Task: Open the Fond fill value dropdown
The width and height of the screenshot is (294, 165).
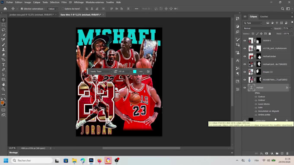Action: (291, 34)
